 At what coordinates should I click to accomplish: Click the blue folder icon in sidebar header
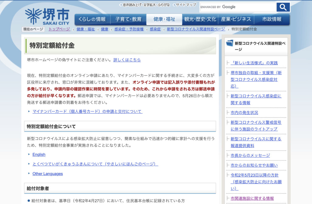tap(230, 43)
